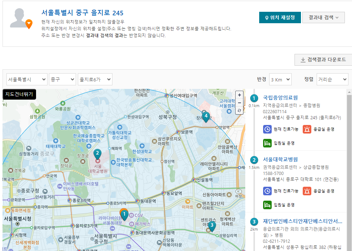Click the address heading 서울특별시 중구 을지로 245
Screen dimensions: 352x251
(x=82, y=13)
